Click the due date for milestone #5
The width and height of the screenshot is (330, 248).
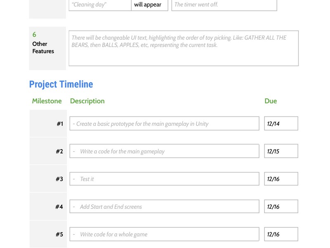click(281, 234)
